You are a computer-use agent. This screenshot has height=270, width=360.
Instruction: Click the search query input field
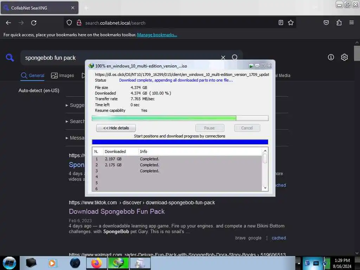[x=122, y=58]
